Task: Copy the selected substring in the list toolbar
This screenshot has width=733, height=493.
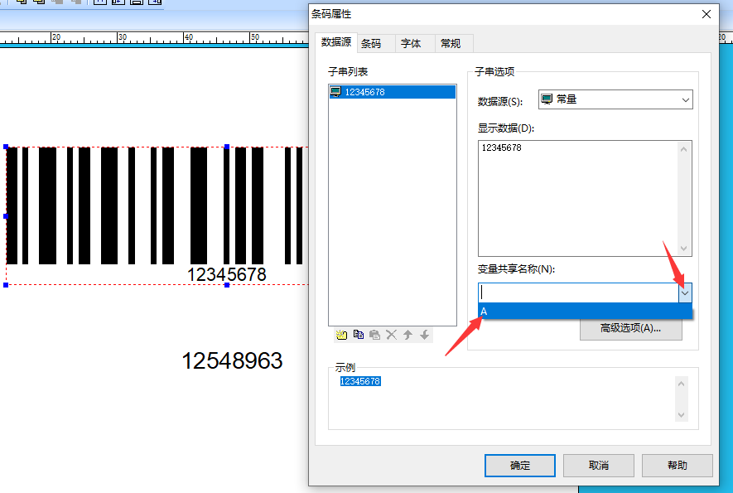Action: (x=359, y=335)
